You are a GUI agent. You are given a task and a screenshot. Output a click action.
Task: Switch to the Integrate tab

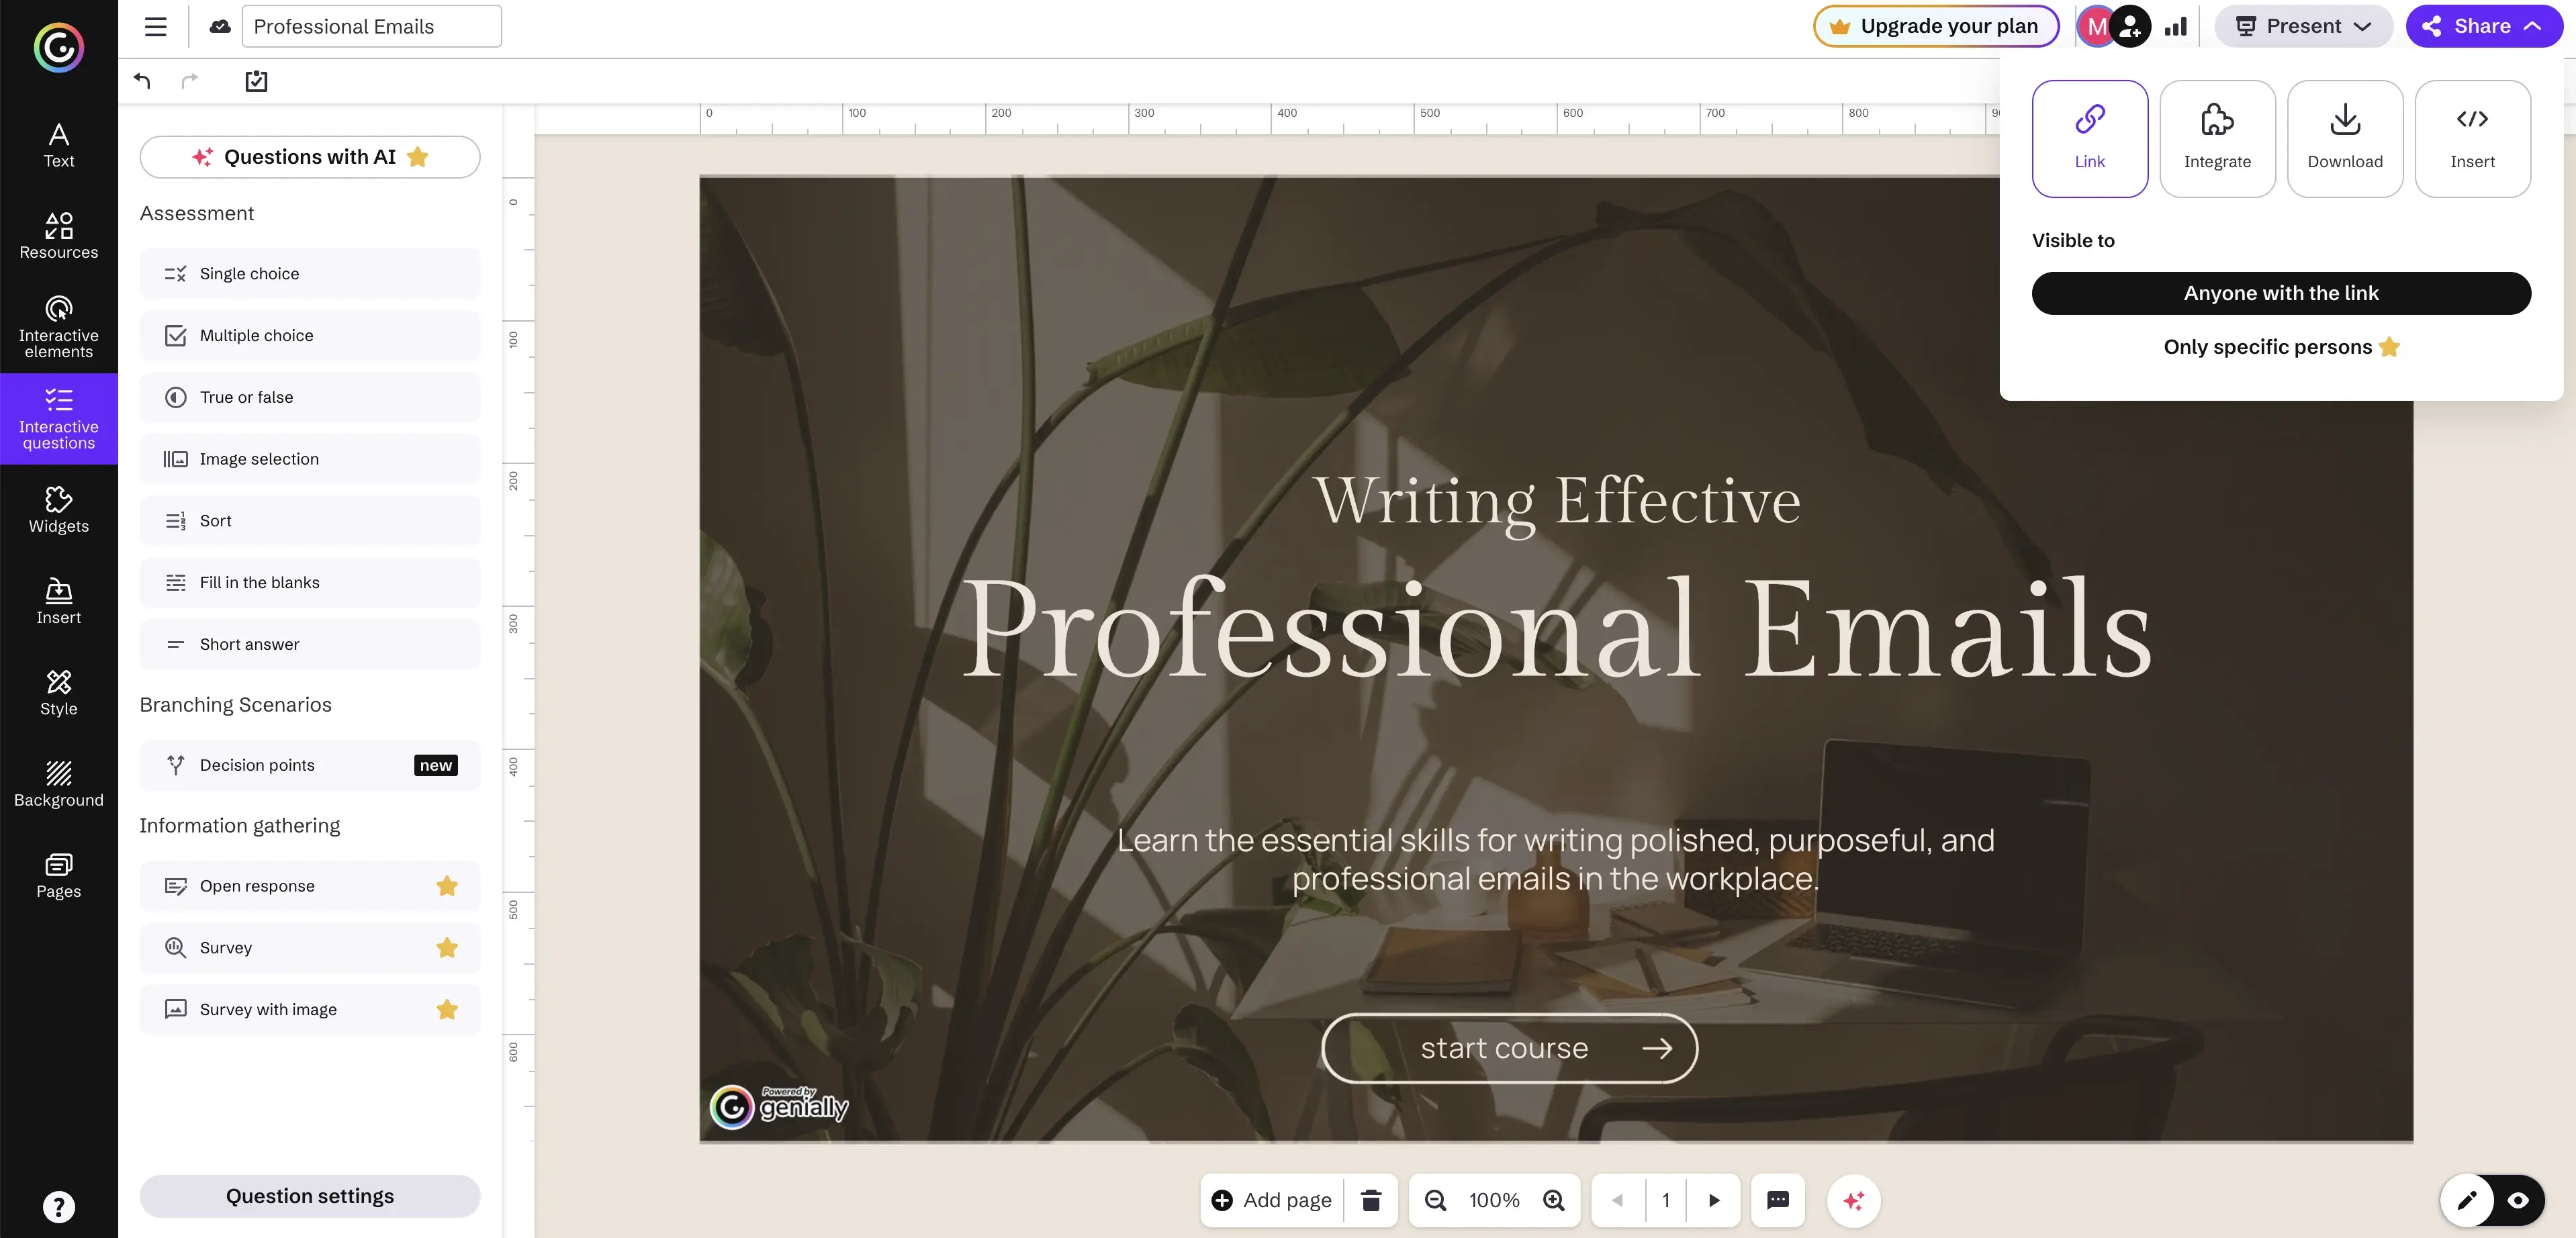pos(2216,138)
